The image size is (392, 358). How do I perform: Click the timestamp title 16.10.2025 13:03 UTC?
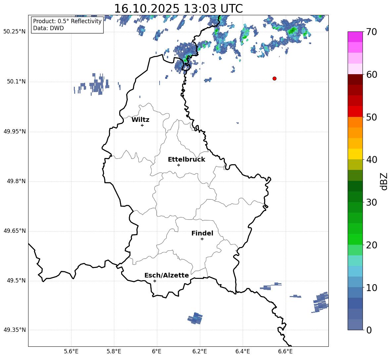(x=178, y=9)
